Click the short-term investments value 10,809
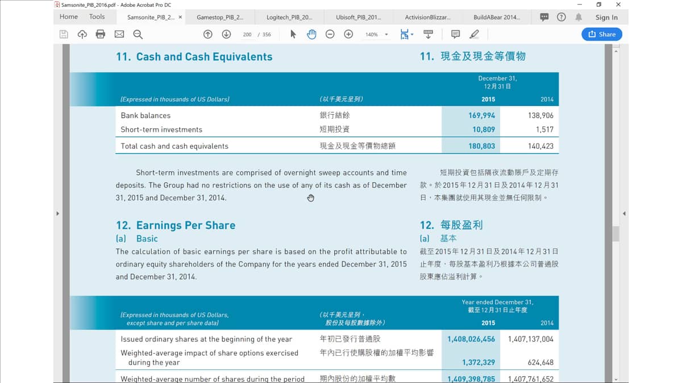 click(484, 129)
